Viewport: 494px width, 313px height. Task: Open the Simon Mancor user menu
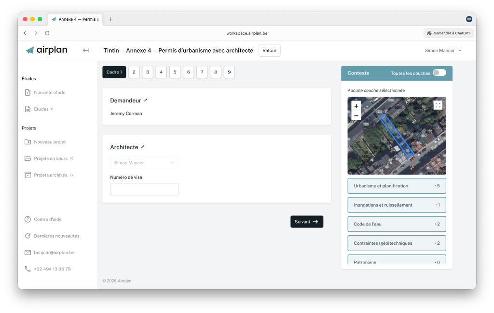click(443, 51)
